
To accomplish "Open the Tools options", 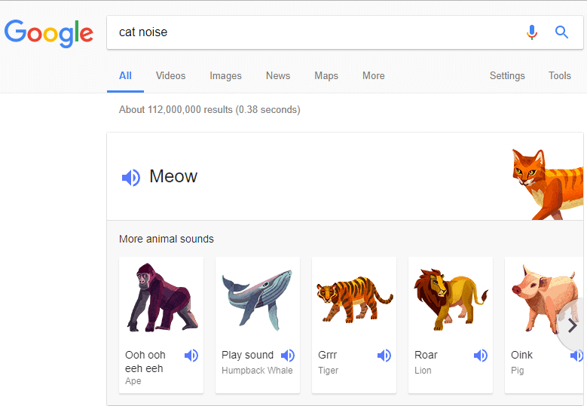I will (x=560, y=75).
